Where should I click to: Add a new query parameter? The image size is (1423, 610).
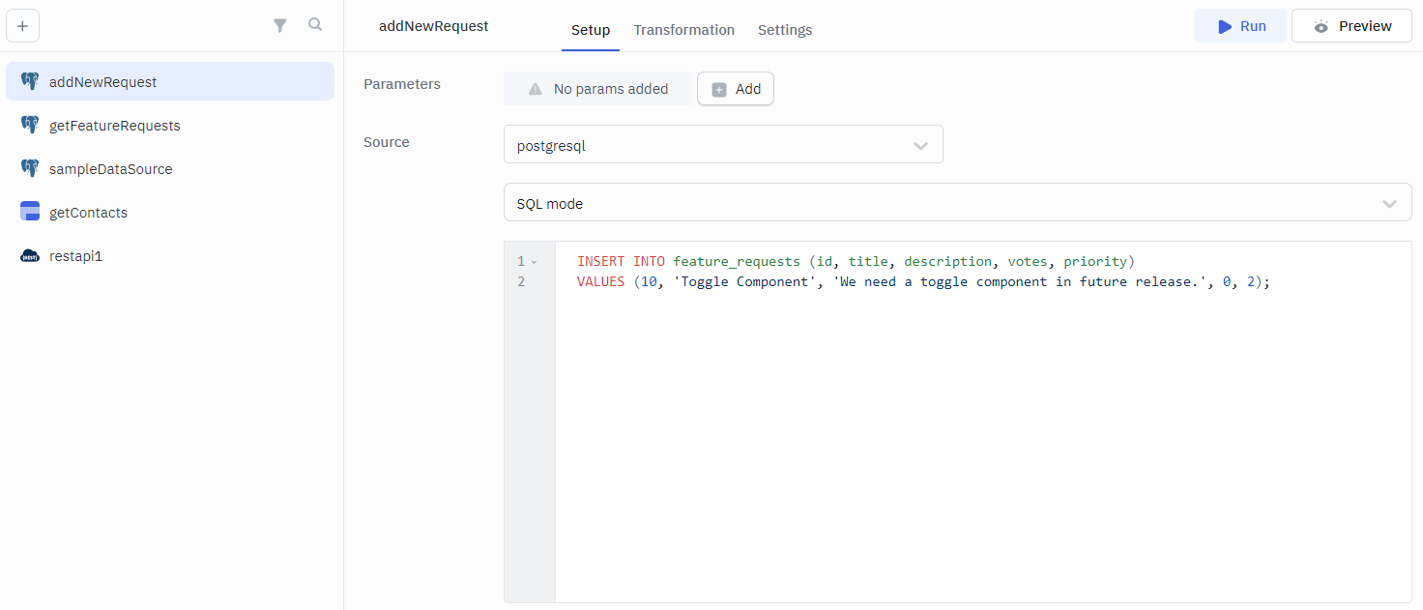[x=736, y=89]
